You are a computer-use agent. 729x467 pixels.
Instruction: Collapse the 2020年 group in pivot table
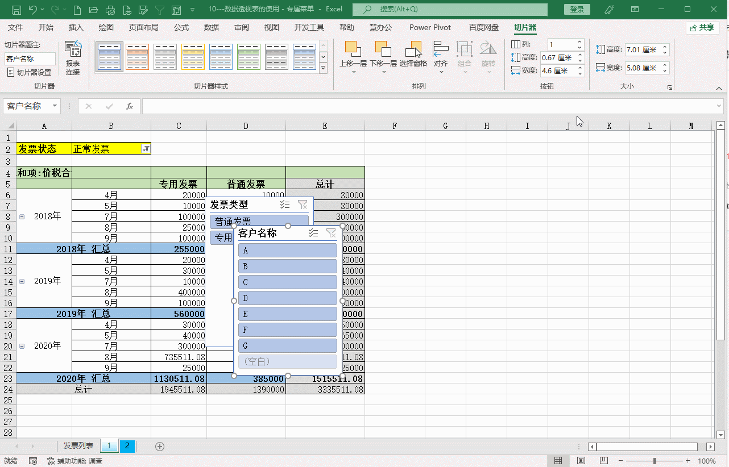click(22, 346)
